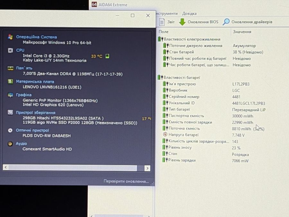Click the left arrow of Speccy horizontal scrollbar
289x217 pixels.
pyautogui.click(x=6, y=167)
